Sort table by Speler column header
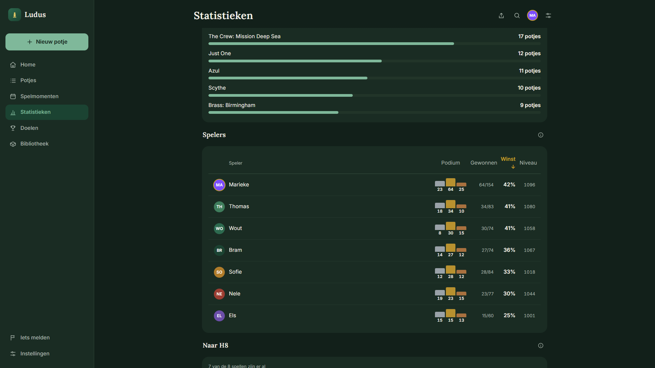 pos(235,163)
